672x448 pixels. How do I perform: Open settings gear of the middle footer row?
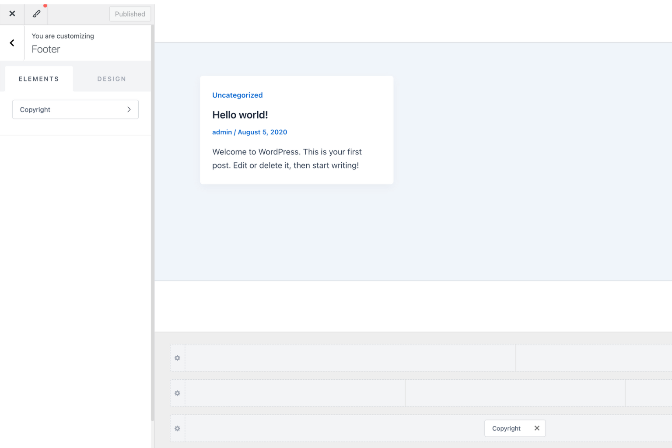coord(177,393)
